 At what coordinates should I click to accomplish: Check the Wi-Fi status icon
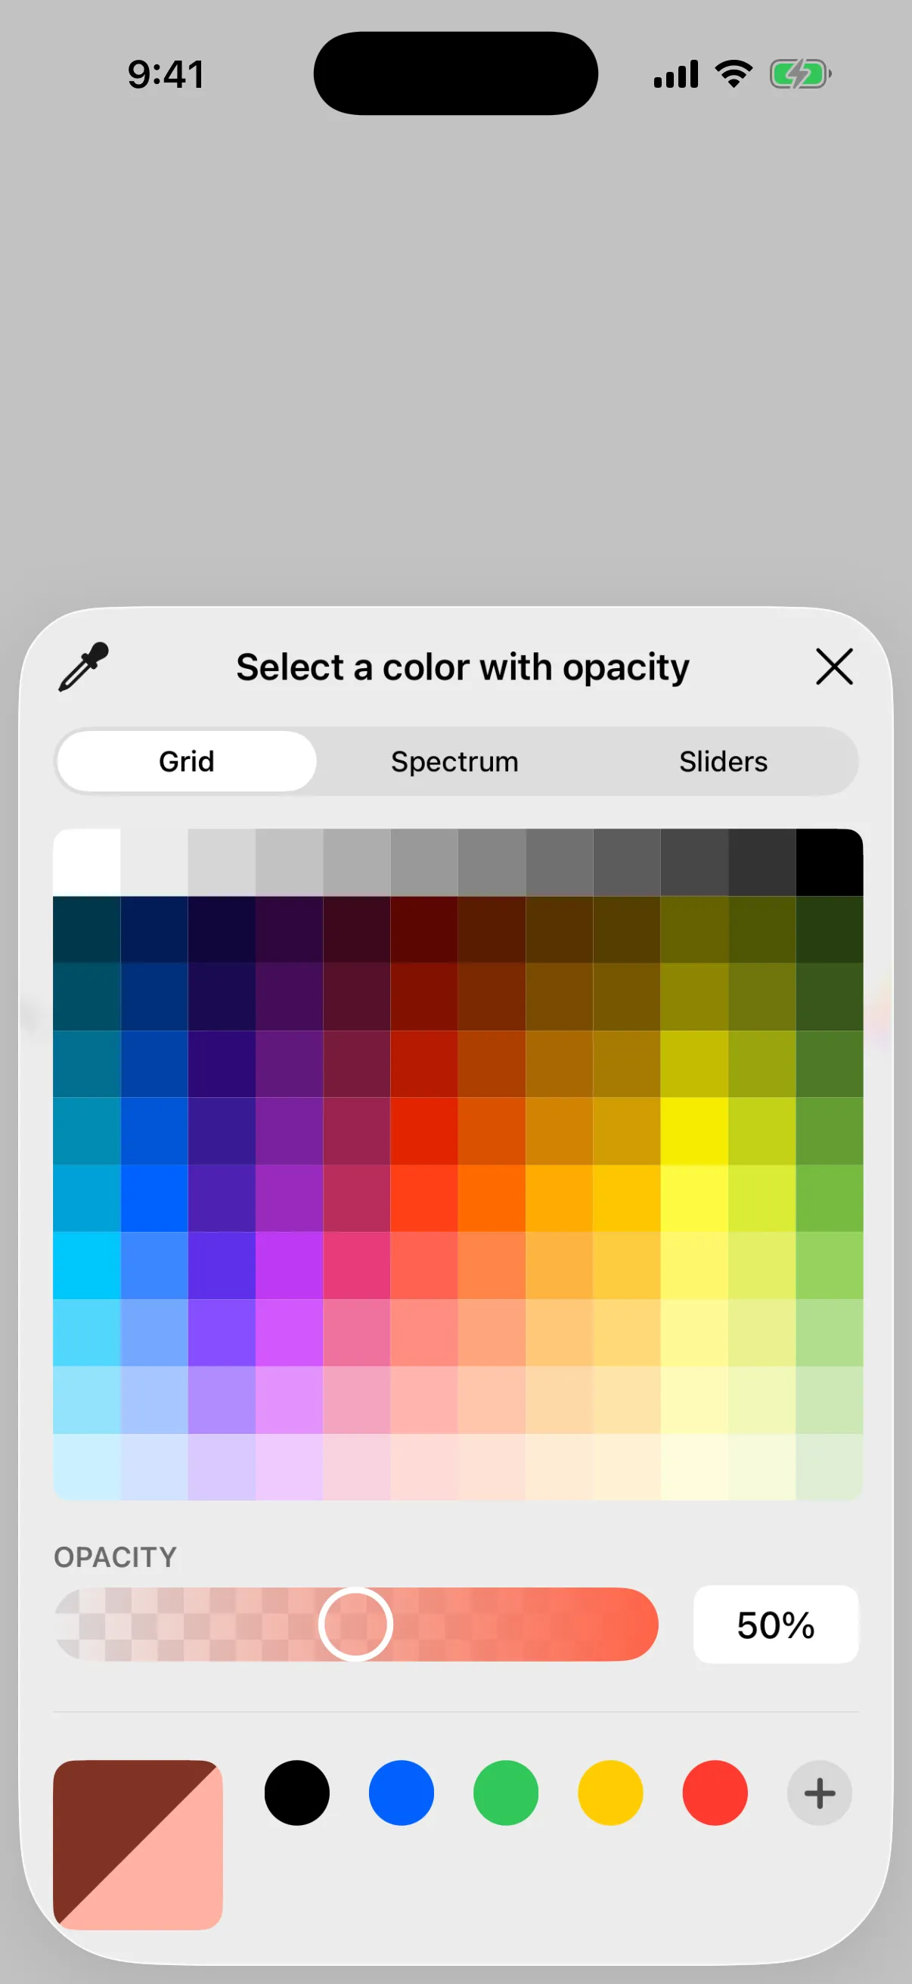[x=734, y=74]
